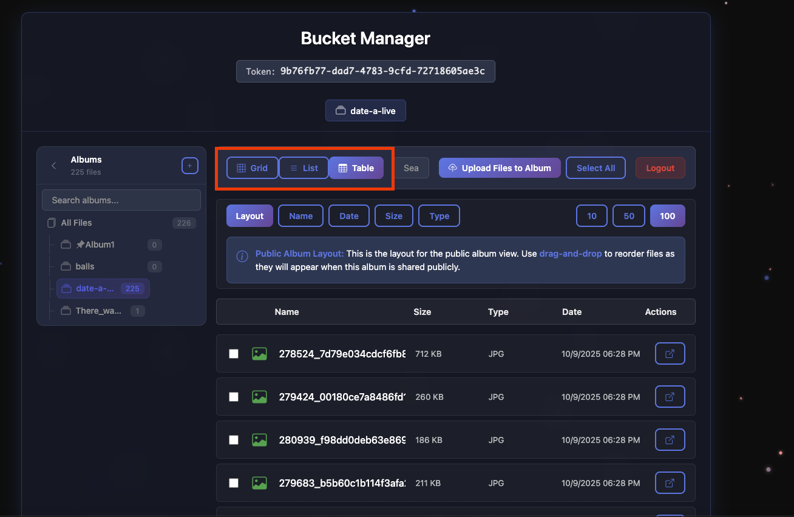Click balls album folder icon

click(x=66, y=266)
